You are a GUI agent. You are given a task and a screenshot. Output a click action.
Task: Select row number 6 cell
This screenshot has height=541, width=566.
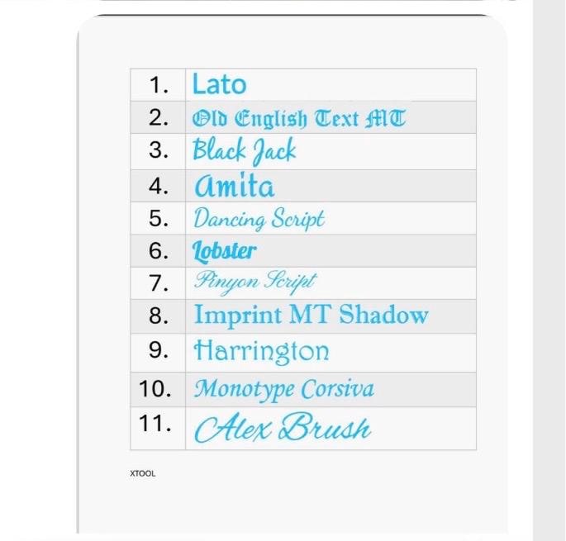pos(159,250)
